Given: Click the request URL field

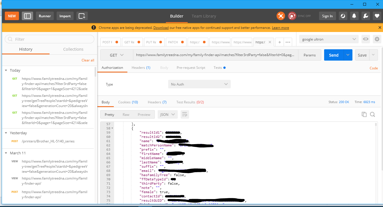Looking at the screenshot, I should pos(216,55).
